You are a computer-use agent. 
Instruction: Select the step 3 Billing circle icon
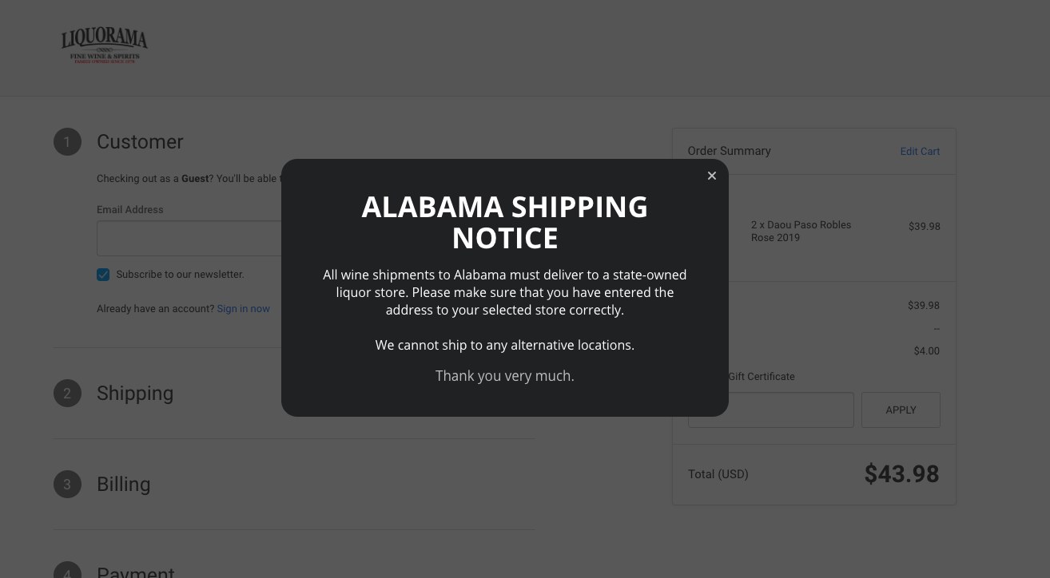pos(68,485)
